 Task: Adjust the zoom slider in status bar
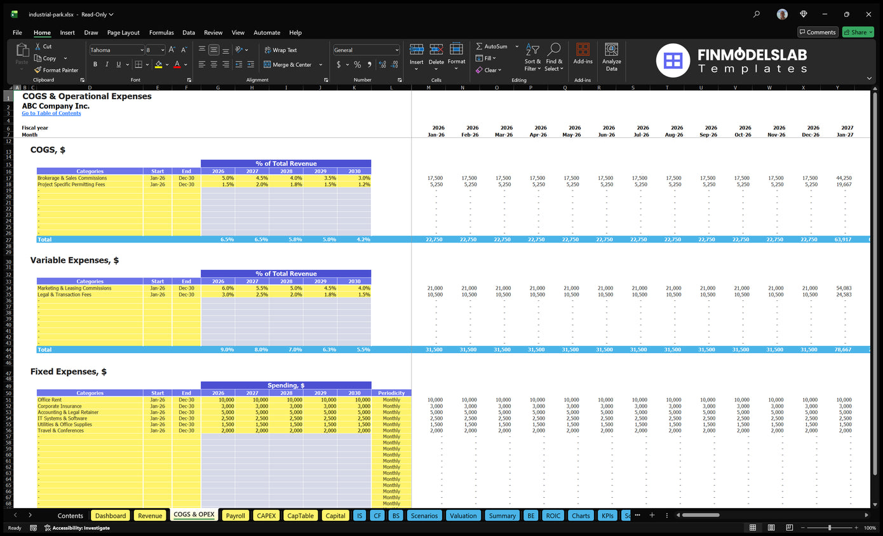coord(829,528)
